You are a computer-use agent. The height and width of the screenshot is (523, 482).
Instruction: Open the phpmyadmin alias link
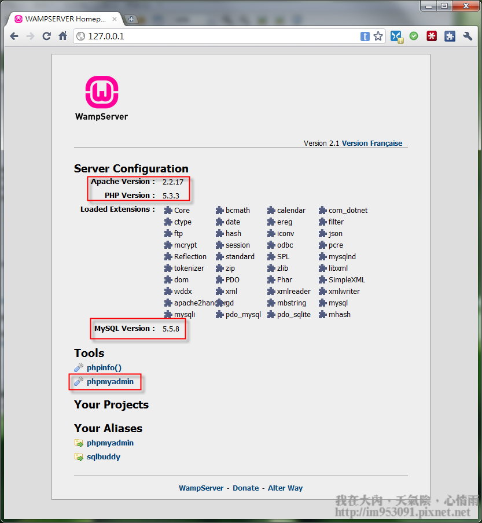[110, 443]
